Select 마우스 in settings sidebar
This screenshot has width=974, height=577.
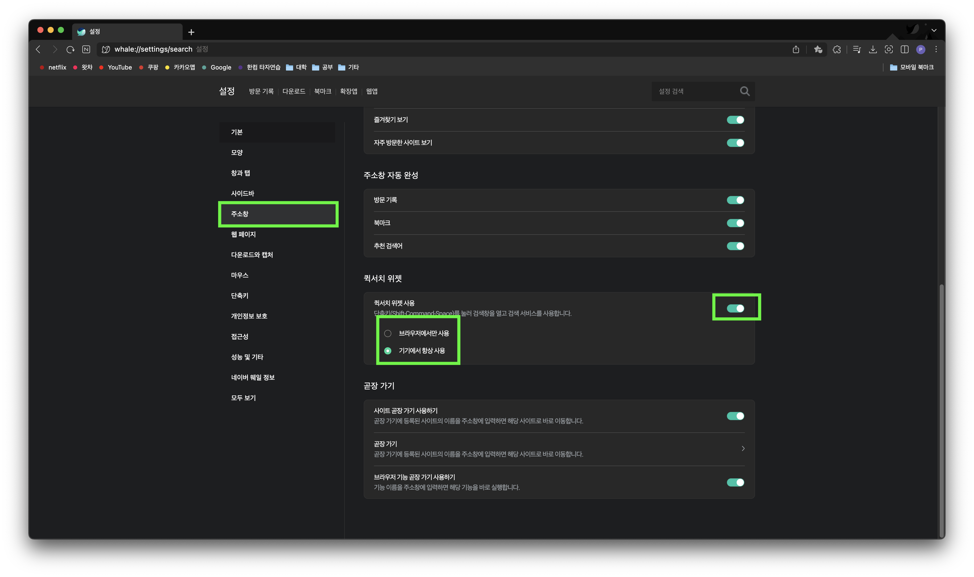(277, 275)
